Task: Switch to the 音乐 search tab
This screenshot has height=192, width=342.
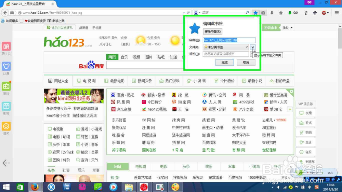Action: pyautogui.click(x=124, y=57)
